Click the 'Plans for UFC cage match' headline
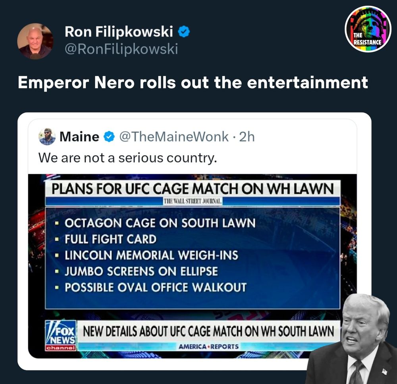 [x=193, y=189]
